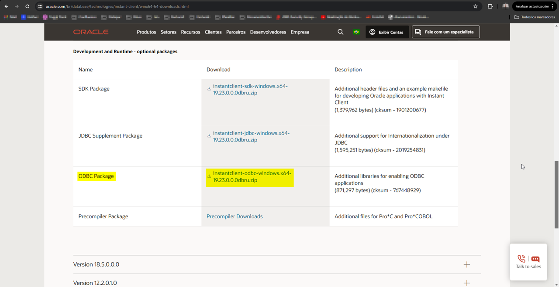Open site information icon in address bar
The height and width of the screenshot is (287, 559).
pyautogui.click(x=40, y=7)
